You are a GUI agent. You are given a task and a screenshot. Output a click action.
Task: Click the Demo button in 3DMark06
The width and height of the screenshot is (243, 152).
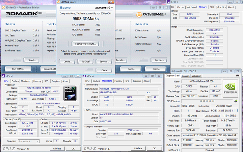pyautogui.click(x=131, y=69)
